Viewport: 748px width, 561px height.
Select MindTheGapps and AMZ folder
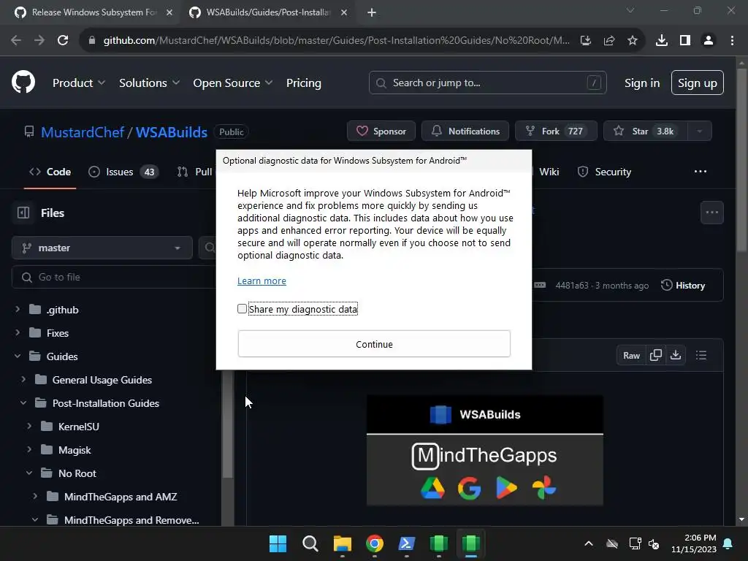click(x=121, y=497)
